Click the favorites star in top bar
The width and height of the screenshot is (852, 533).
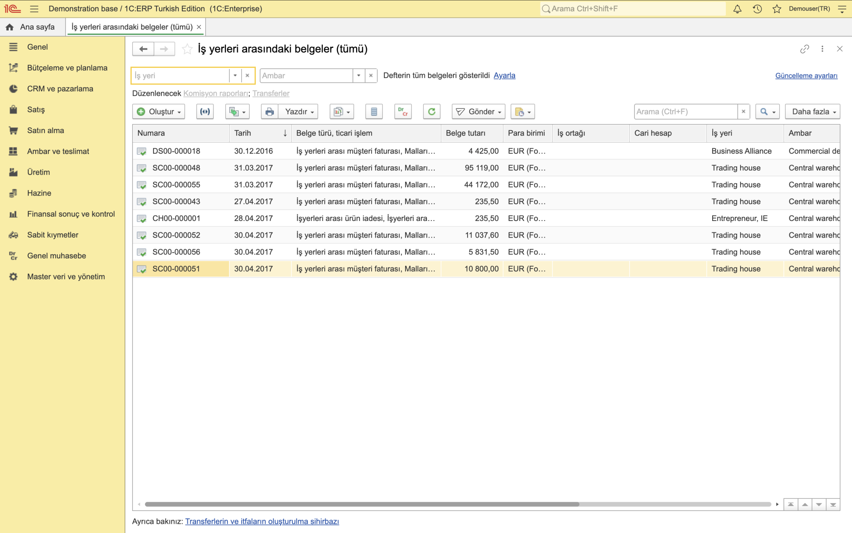pyautogui.click(x=776, y=9)
